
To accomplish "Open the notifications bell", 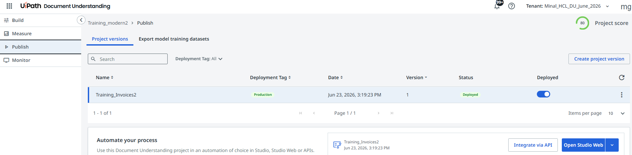I will 497,6.
